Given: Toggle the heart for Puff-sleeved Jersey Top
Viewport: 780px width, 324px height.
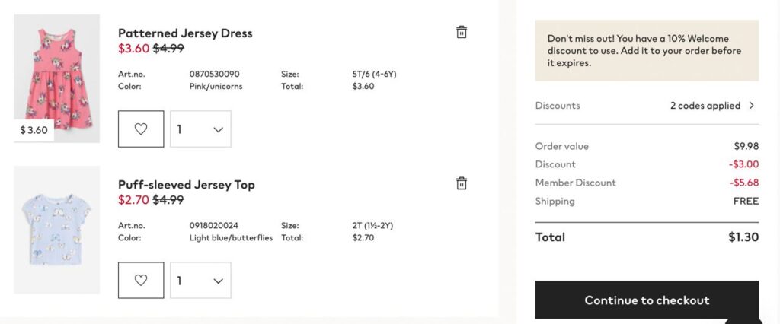Looking at the screenshot, I should 141,281.
